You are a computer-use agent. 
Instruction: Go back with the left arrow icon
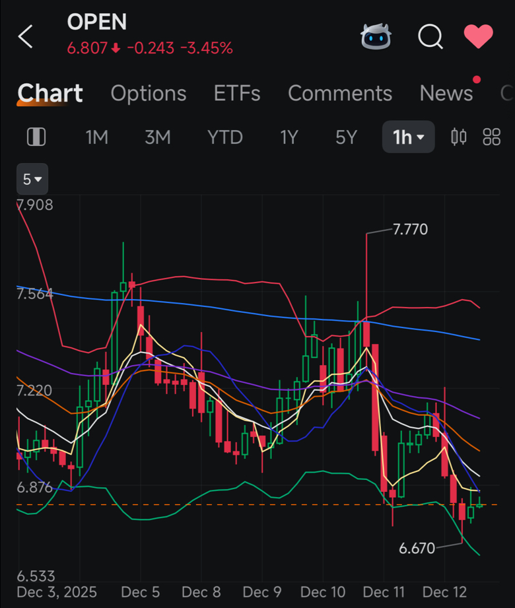[x=26, y=37]
